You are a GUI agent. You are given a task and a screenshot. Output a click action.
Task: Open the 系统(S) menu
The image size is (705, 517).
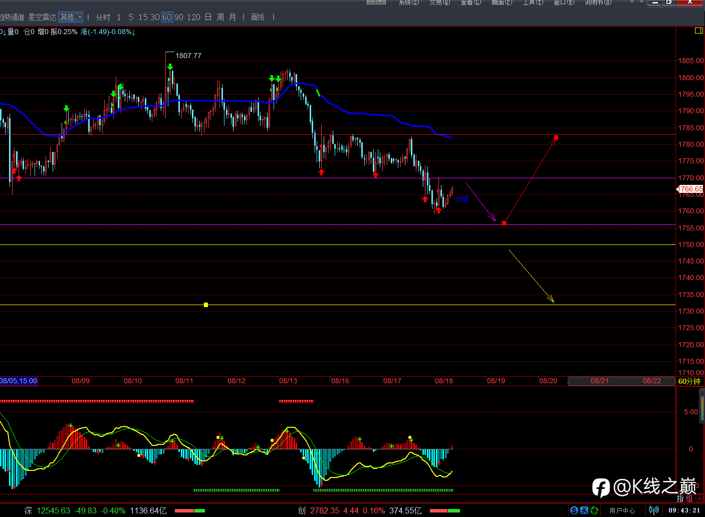point(408,3)
